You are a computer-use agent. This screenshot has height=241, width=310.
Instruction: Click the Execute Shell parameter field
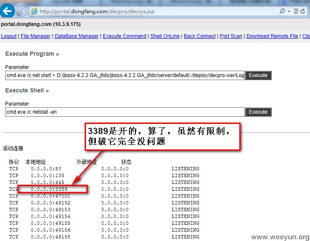click(x=125, y=112)
